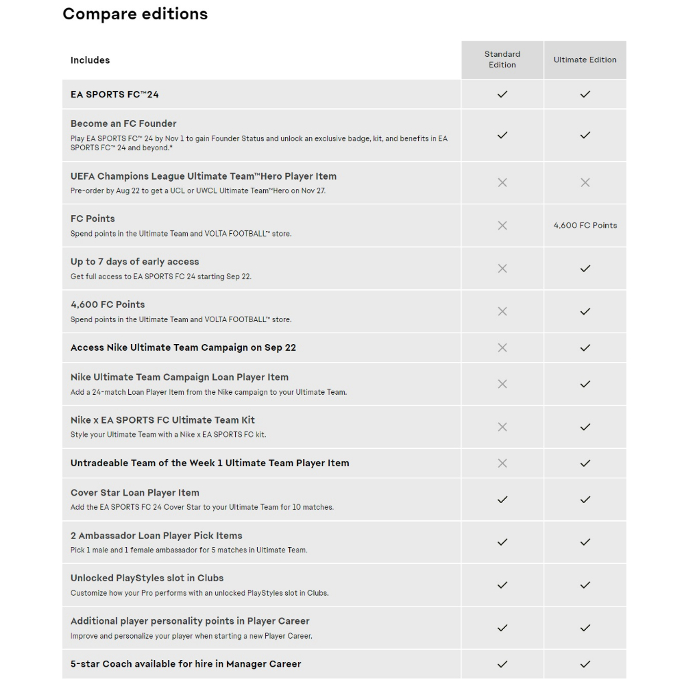Image resolution: width=684 pixels, height=684 pixels.
Task: Click Ultimate checkmark for Team of the Week row
Action: (x=585, y=463)
